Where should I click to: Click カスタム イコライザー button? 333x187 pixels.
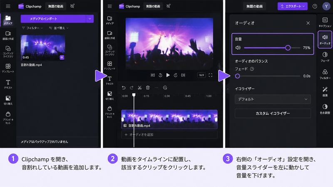click(x=273, y=113)
